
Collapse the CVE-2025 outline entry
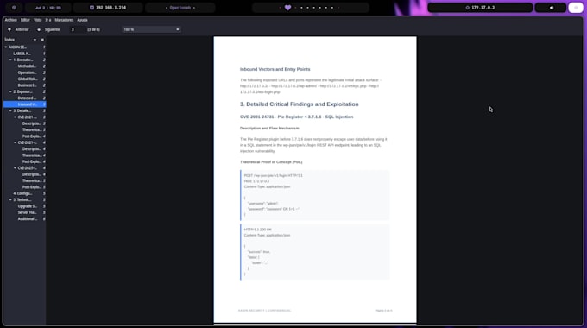(15, 168)
